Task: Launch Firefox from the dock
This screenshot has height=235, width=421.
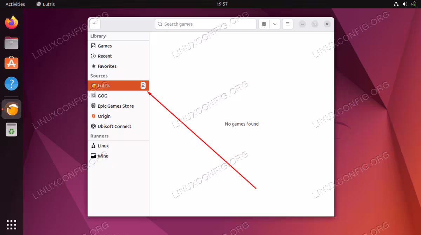Action: tap(12, 23)
